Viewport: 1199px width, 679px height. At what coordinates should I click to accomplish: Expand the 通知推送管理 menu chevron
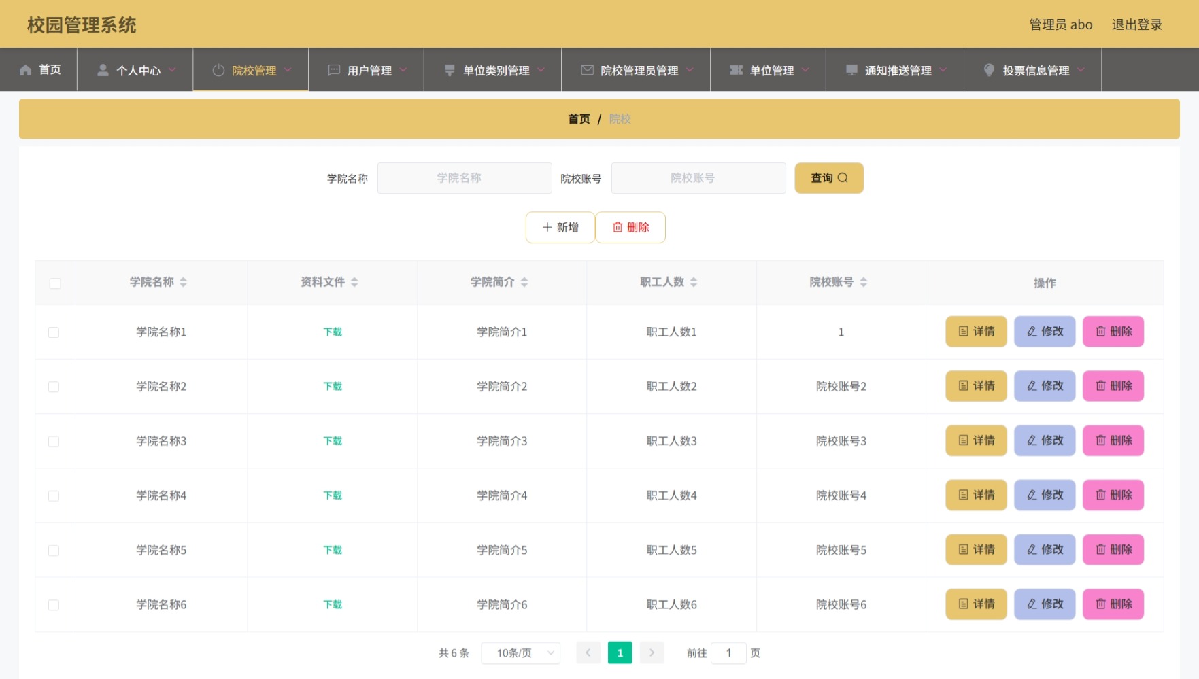[x=943, y=70]
